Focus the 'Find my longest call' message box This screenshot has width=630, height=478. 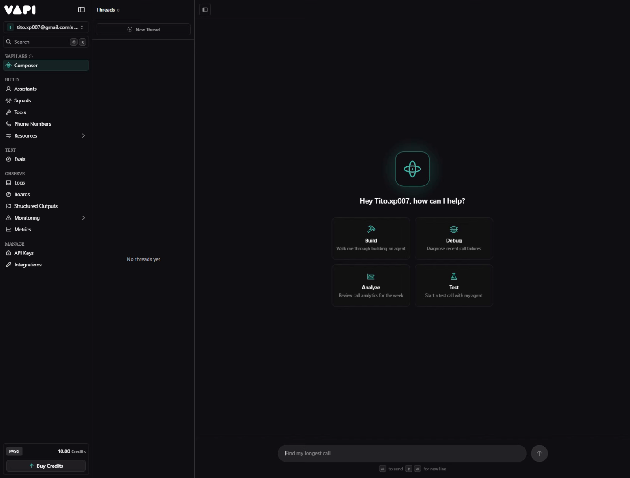(x=402, y=454)
